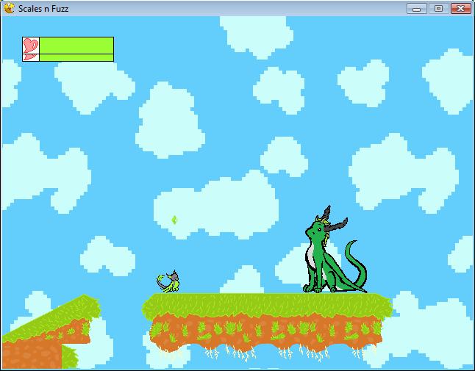
Task: Click the thin lower green bar
Action: click(x=76, y=57)
